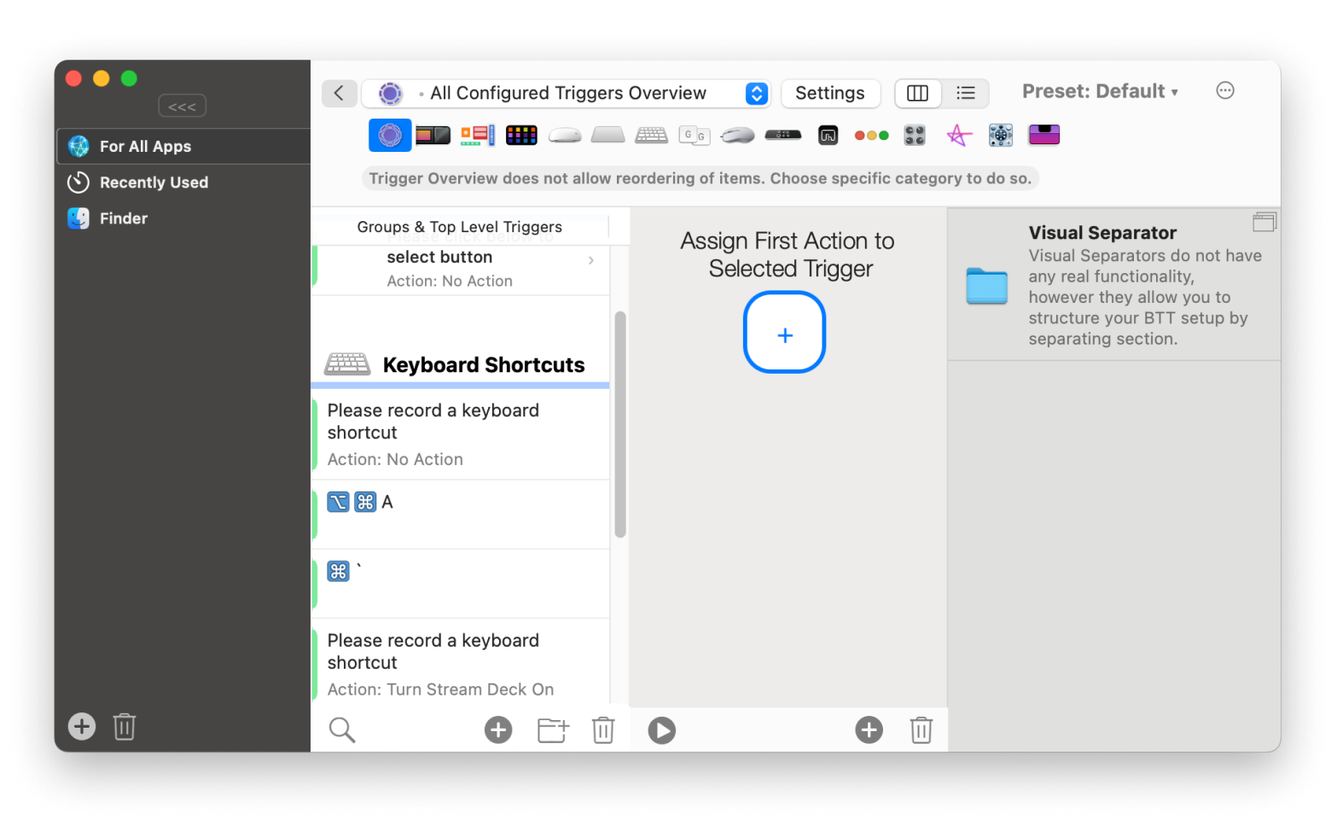This screenshot has height=831, width=1331.
Task: Select the Keyboard Shortcuts trigger category
Action: (x=651, y=135)
